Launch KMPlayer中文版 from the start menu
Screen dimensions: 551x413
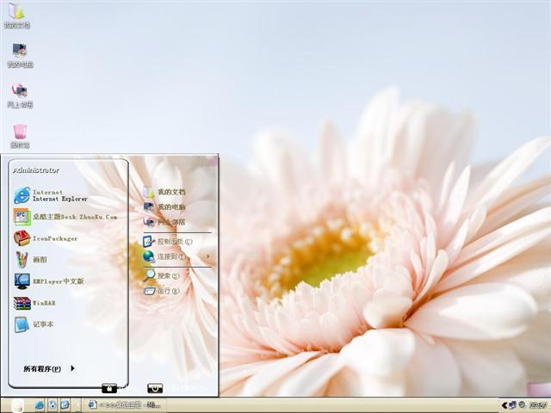click(x=49, y=281)
